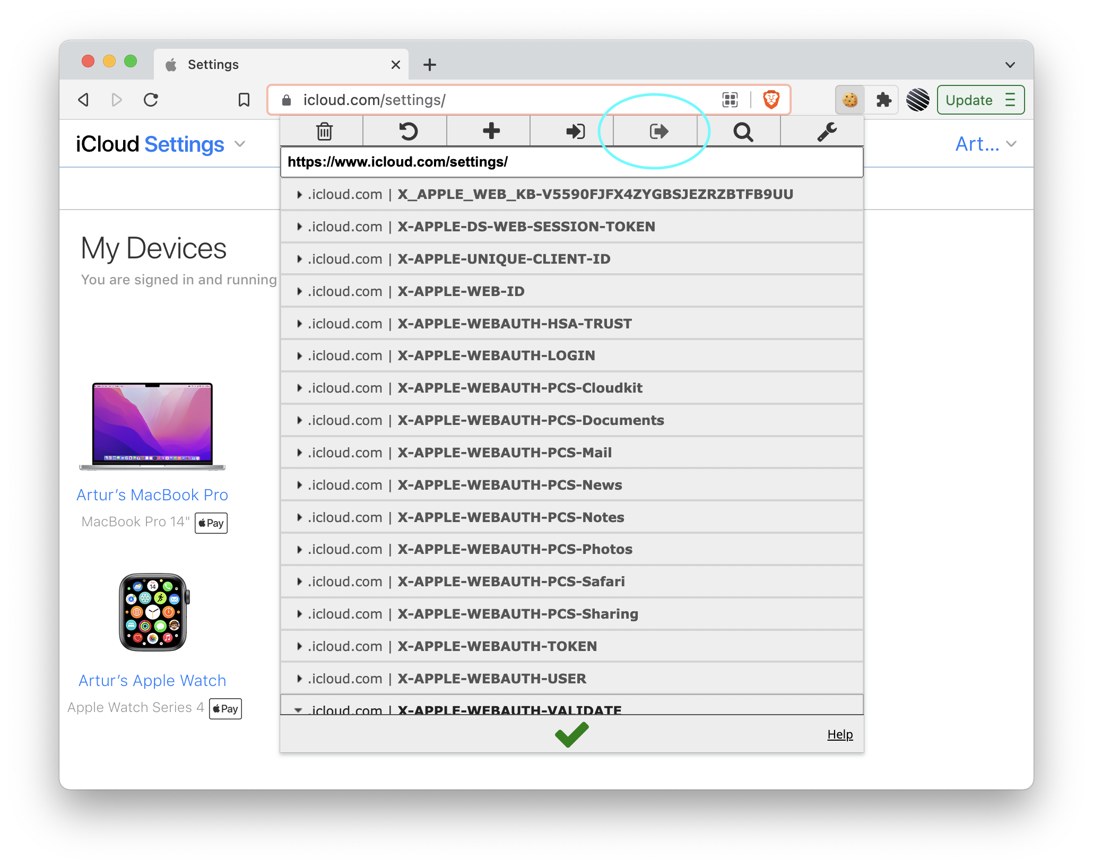
Task: Open cookie editor options wrench icon
Action: (x=826, y=131)
